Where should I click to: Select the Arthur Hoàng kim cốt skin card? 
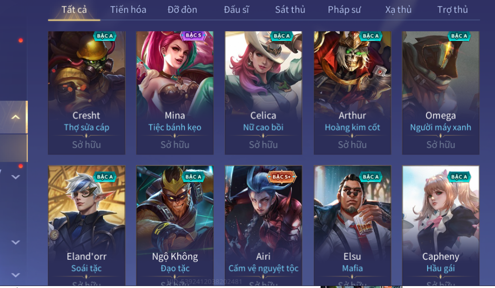click(x=352, y=92)
